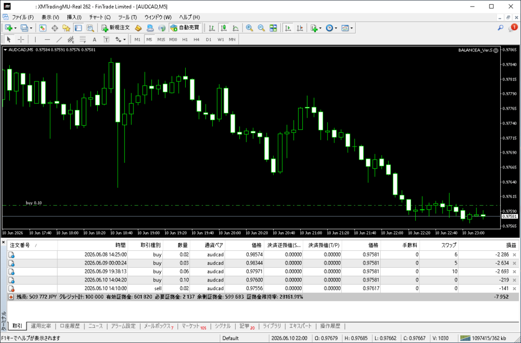Toggle the Terminal panel toolbar button
The image size is (521, 343).
tap(78, 28)
